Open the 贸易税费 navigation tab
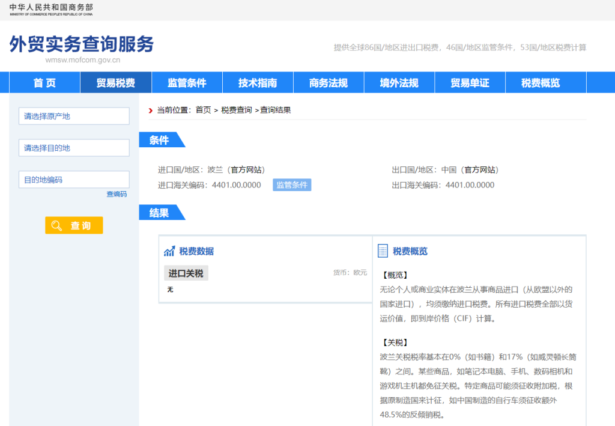 click(116, 83)
